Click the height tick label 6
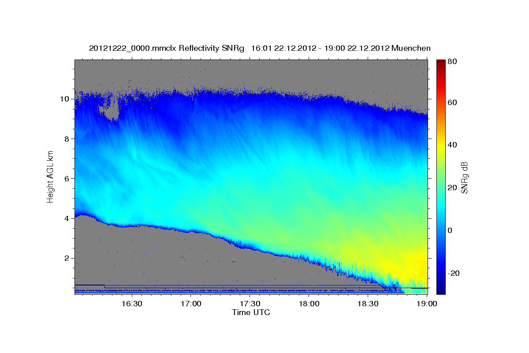 (67, 178)
